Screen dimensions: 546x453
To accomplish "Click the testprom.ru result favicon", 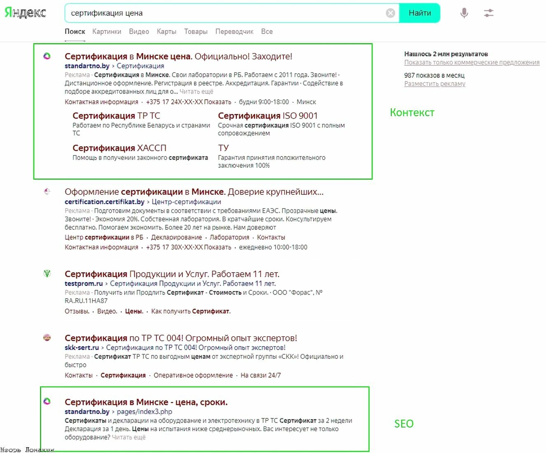I will point(47,273).
